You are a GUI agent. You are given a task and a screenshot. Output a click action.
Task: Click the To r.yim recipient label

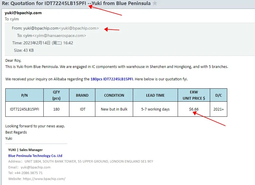[x=12, y=19]
